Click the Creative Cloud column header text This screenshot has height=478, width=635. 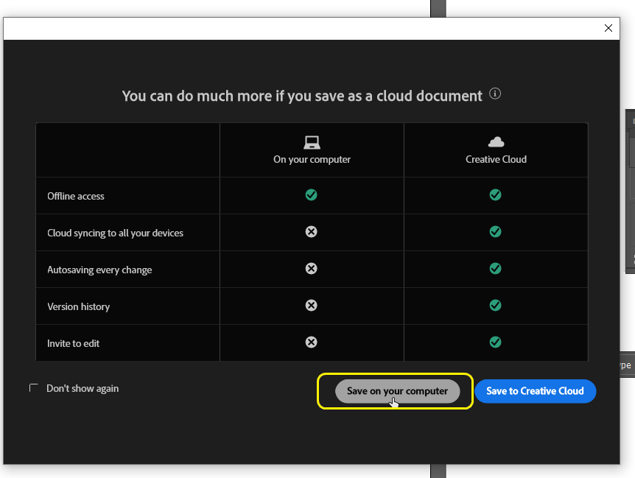(x=496, y=160)
